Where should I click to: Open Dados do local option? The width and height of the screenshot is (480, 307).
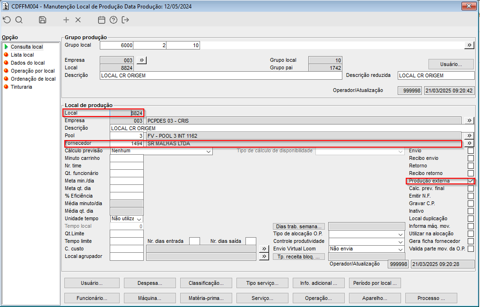click(x=27, y=63)
